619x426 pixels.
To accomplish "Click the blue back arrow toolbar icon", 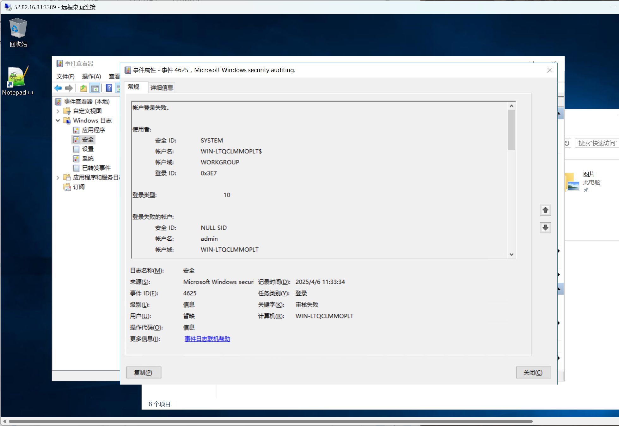I will click(x=58, y=88).
